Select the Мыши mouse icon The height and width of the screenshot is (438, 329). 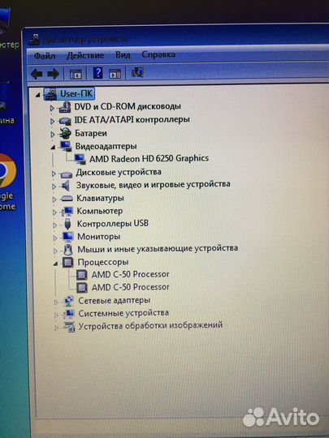click(68, 250)
